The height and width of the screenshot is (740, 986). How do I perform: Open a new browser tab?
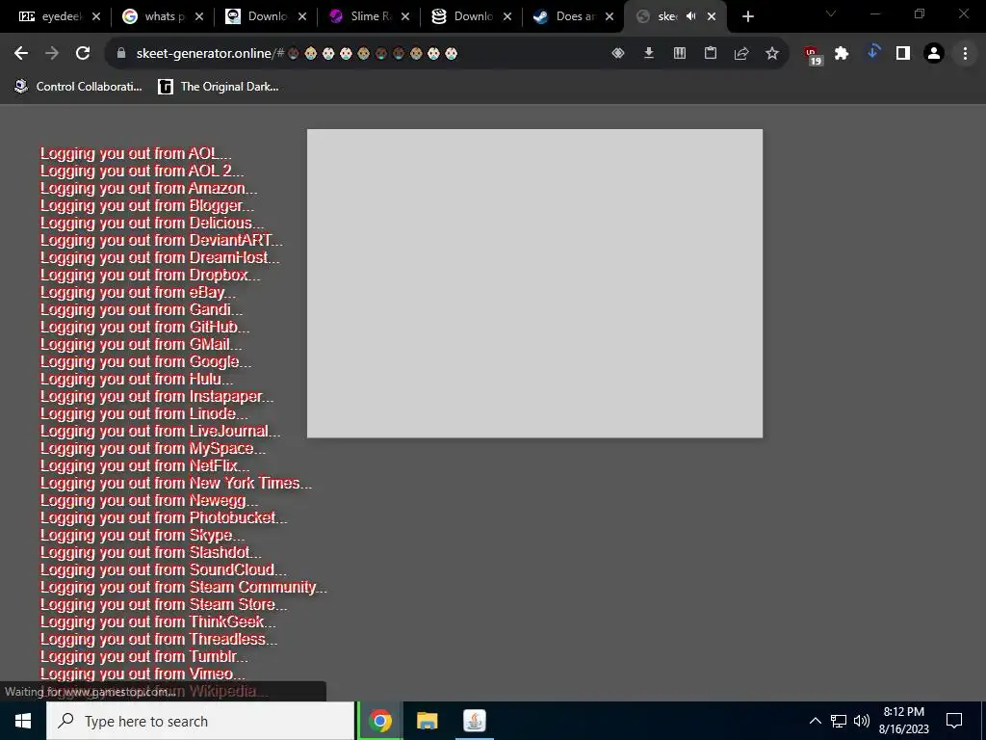pos(747,17)
